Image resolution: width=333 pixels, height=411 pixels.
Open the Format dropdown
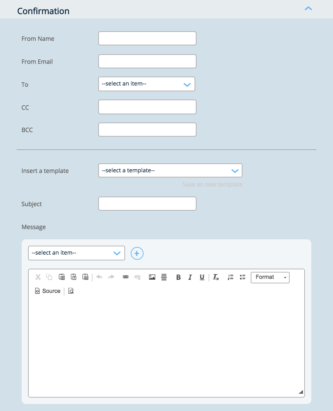click(270, 277)
